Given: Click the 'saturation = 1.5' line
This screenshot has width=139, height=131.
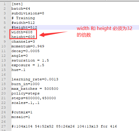Looking at the screenshot, I should point(30,60).
